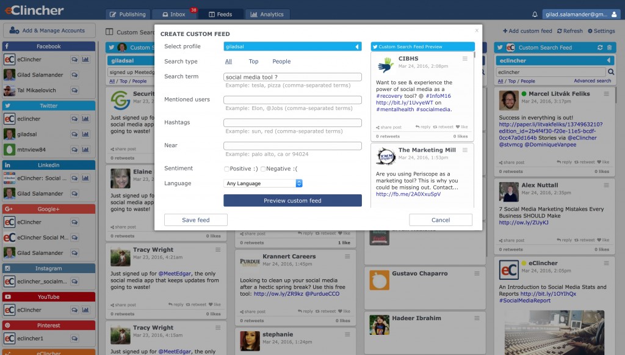Click the eClincher logo
Screen dimensions: 625x355
coord(34,10)
